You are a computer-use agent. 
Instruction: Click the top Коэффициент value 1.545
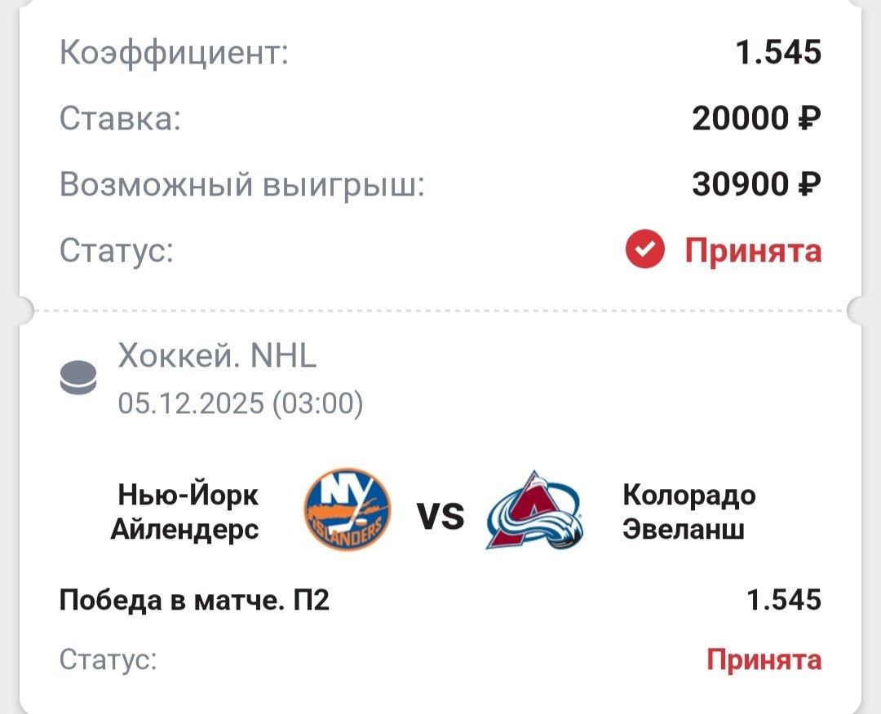point(777,54)
